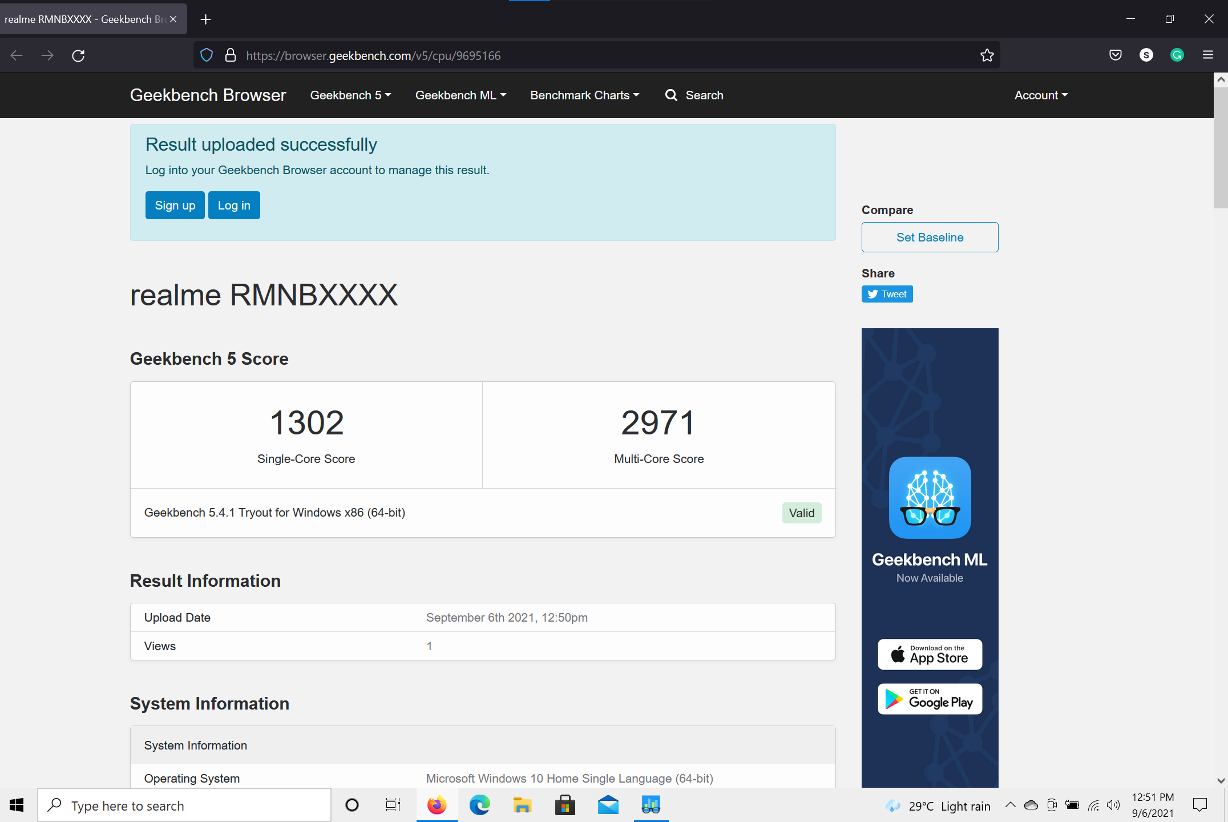This screenshot has height=822, width=1228.
Task: Click the browser forward arrow
Action: pyautogui.click(x=47, y=55)
